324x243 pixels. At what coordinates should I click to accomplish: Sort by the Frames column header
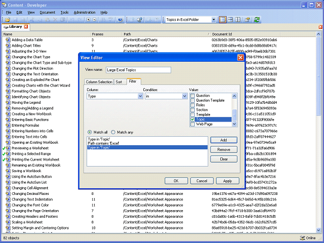[106, 34]
